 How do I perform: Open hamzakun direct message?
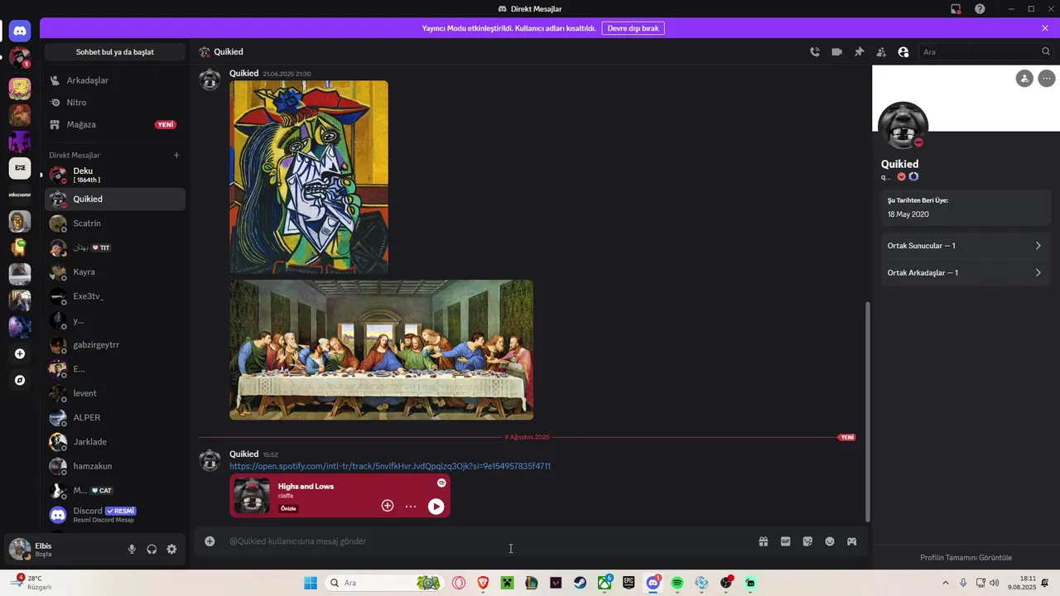coord(115,466)
